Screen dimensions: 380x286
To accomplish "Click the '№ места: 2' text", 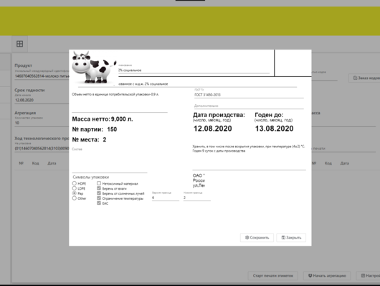I will coord(89,139).
